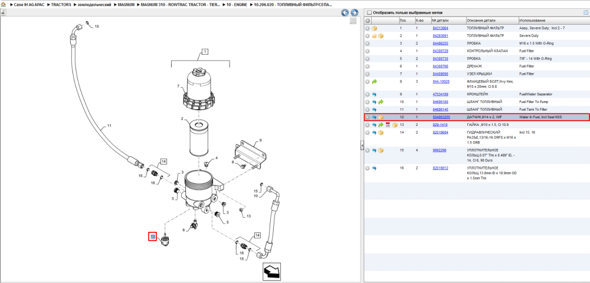Navigate to next diagram with right arrow

353,13
